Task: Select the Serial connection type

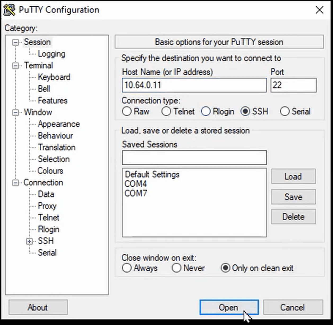Action: pyautogui.click(x=285, y=112)
